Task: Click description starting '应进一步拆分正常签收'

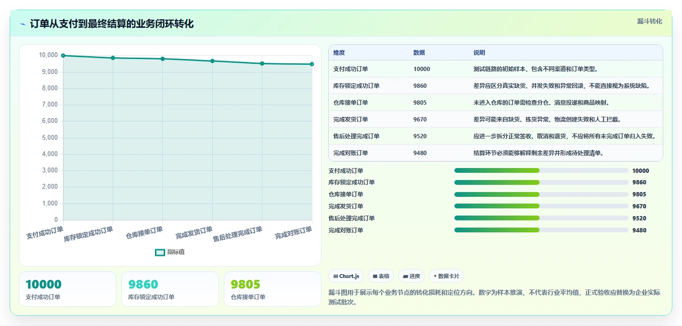Action: 565,136
